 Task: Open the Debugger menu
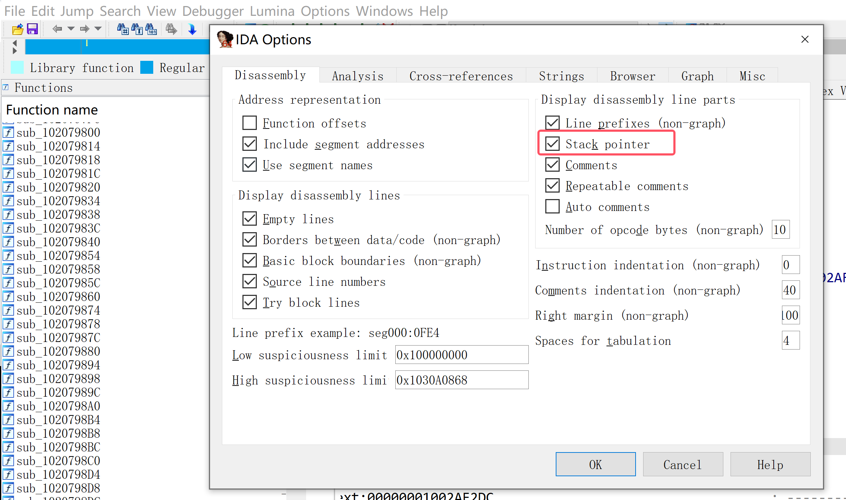213,11
